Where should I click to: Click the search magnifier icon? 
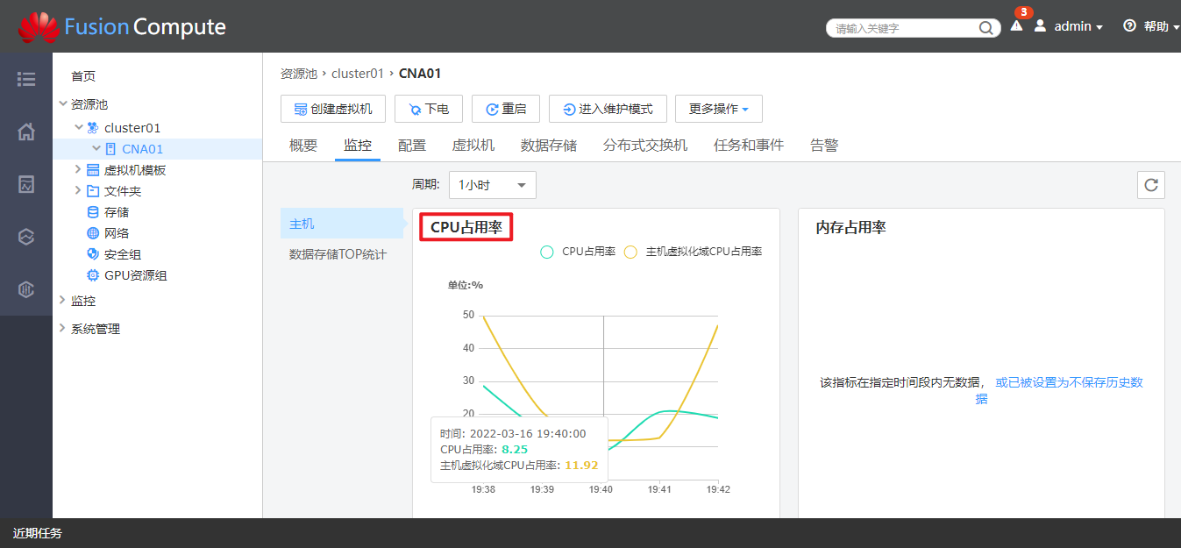point(985,28)
